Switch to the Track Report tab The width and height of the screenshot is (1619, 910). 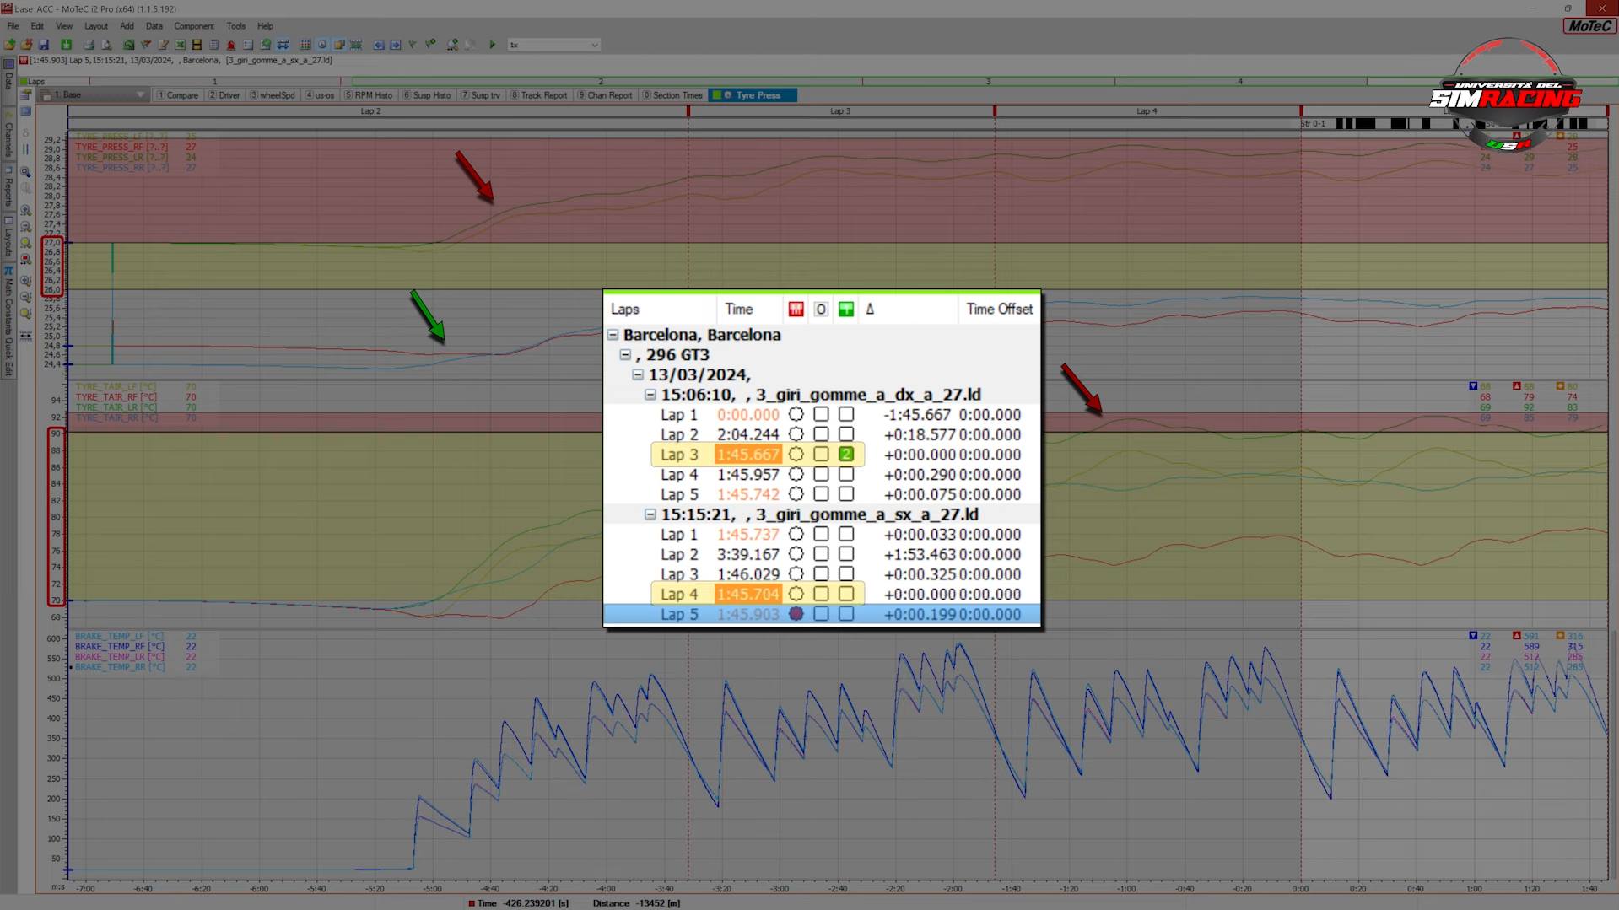542,95
